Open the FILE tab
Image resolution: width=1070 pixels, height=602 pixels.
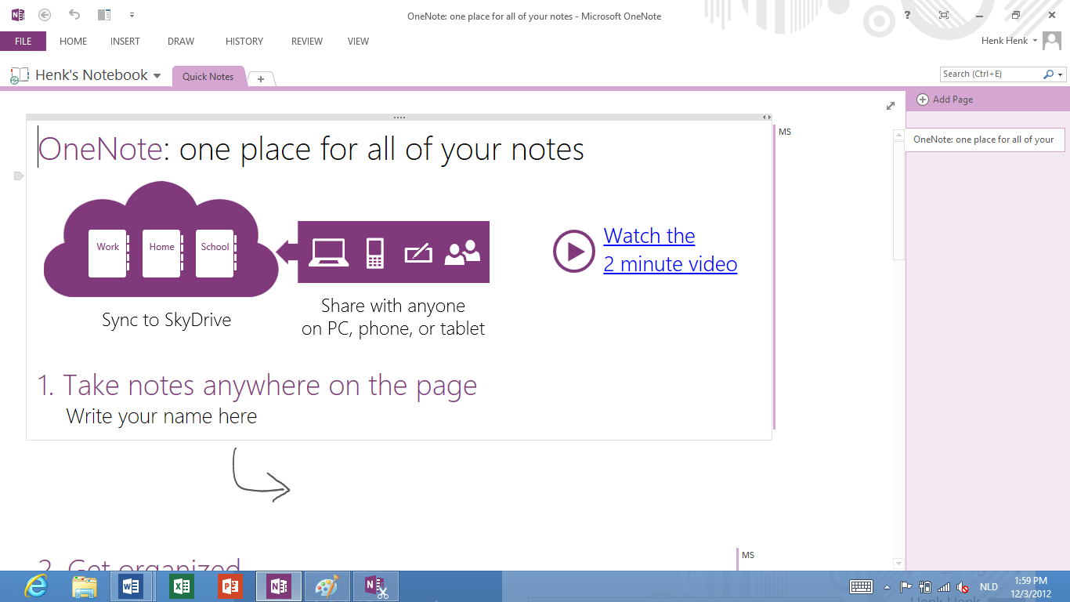(x=23, y=41)
